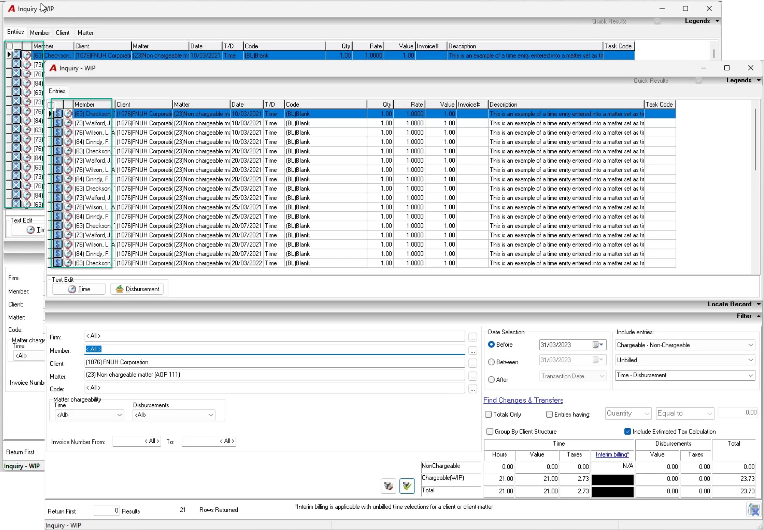Open Matter chargeability Time dropdown
The height and width of the screenshot is (530, 764).
tap(89, 415)
